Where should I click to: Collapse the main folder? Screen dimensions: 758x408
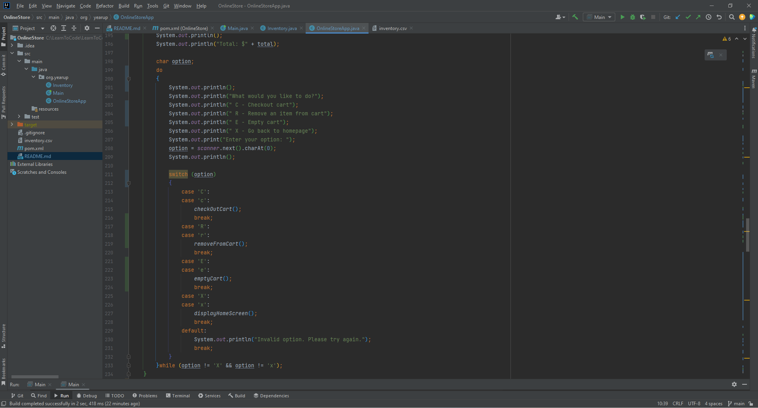(x=19, y=62)
